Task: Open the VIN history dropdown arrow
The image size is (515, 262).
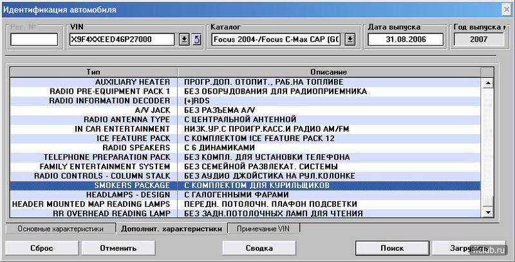Action: tap(185, 40)
